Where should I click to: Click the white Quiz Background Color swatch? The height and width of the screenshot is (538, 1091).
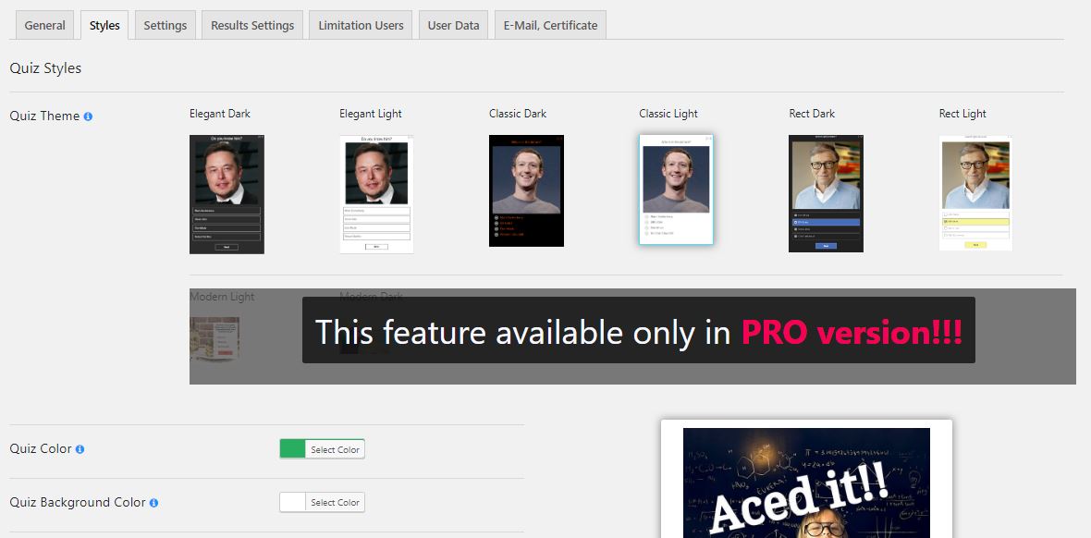pos(293,503)
